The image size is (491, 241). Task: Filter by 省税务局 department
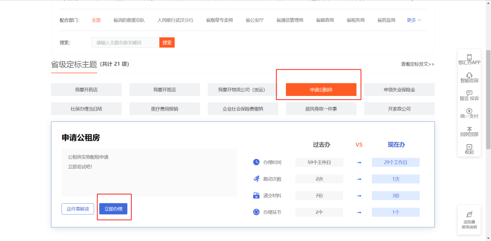[355, 20]
